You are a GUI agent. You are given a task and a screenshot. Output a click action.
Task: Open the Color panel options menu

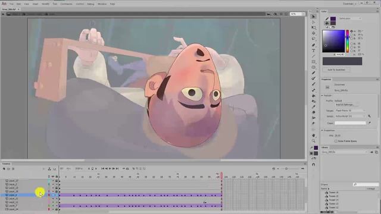tap(377, 11)
